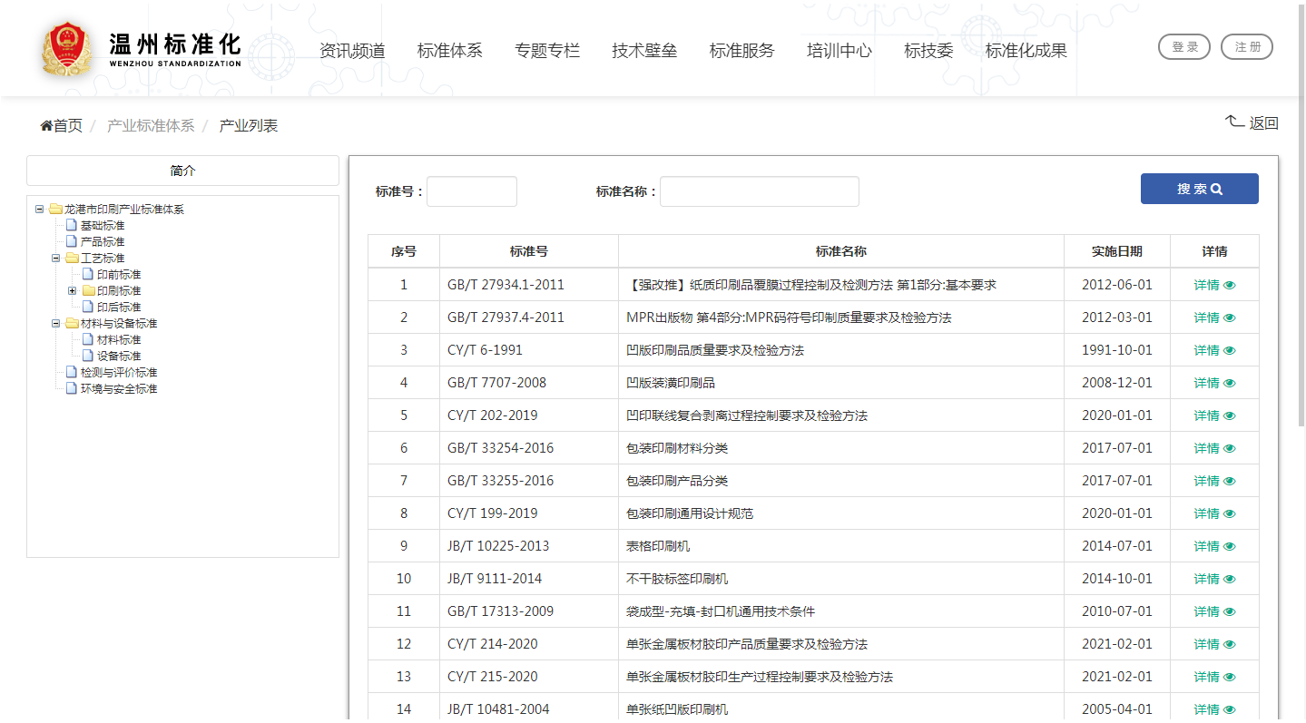The height and width of the screenshot is (723, 1306).
Task: Click the 返回 back arrow icon
Action: coord(1234,122)
